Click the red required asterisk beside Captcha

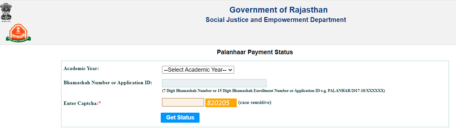pyautogui.click(x=100, y=103)
